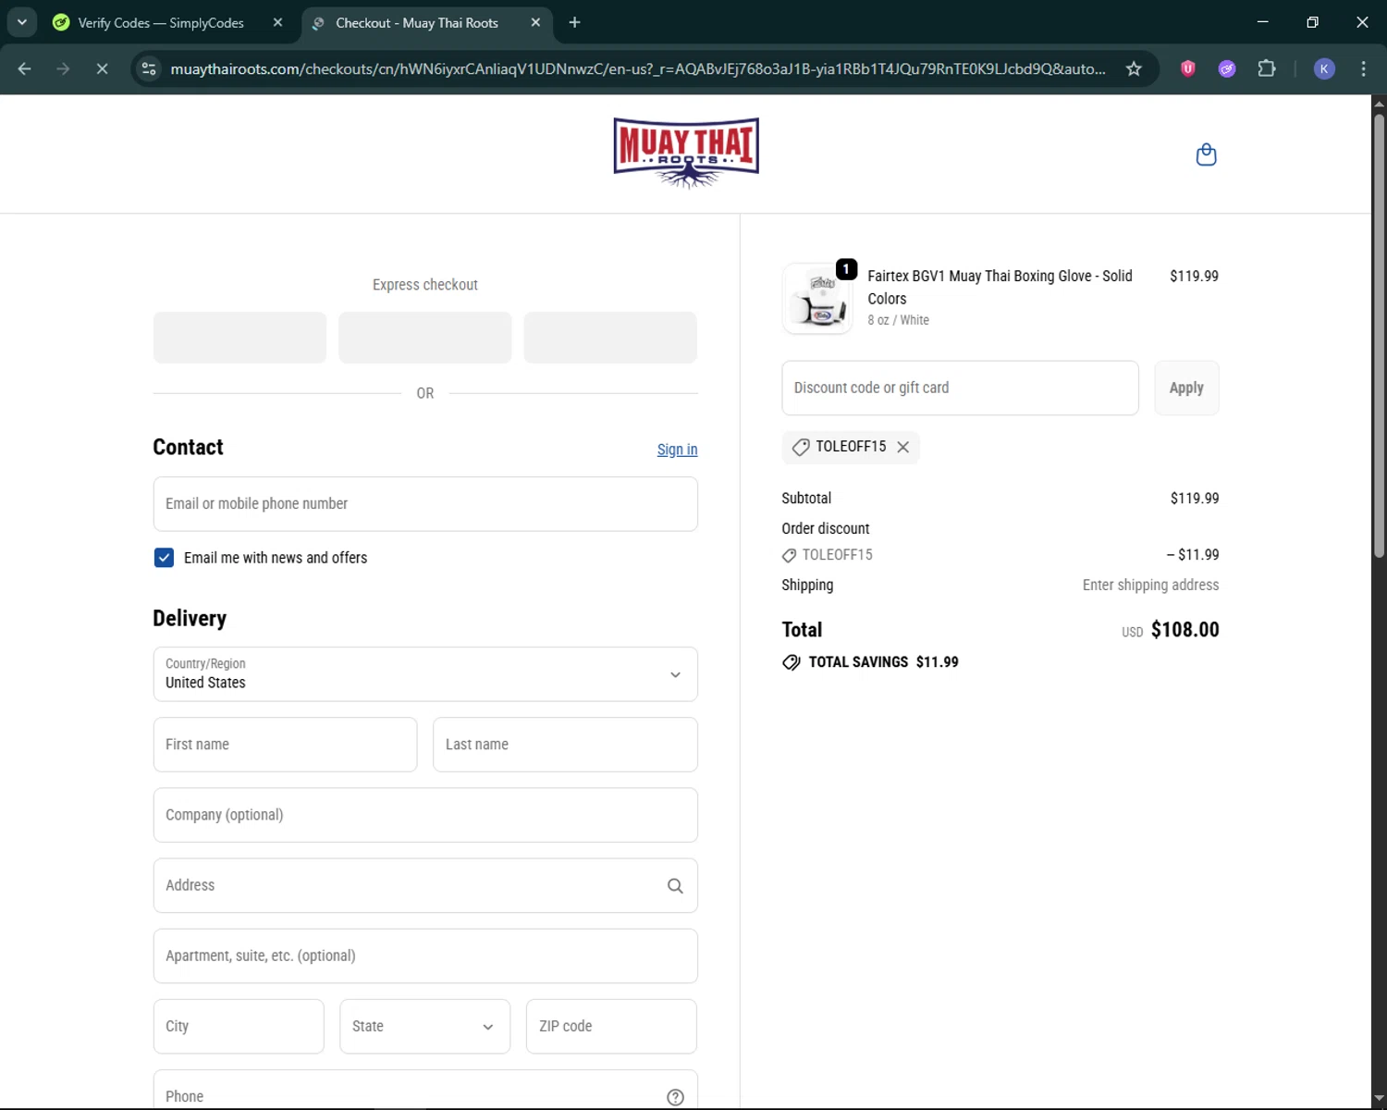Open the red shield extension icon
The height and width of the screenshot is (1110, 1387).
pos(1188,68)
